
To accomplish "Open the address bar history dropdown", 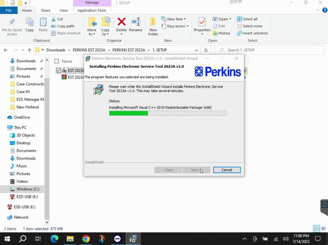I will (196, 50).
